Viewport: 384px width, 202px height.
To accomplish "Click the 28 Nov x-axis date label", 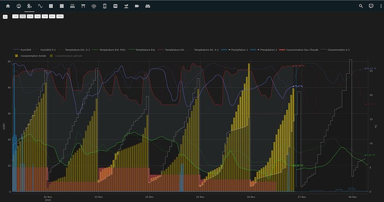I will (352, 197).
